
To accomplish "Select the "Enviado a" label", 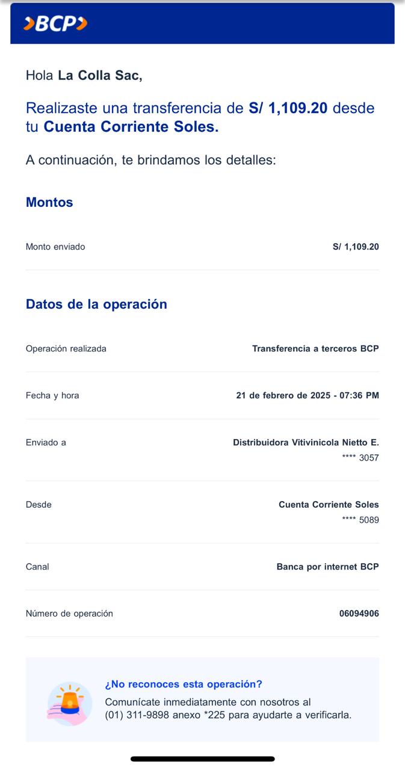I will (46, 442).
